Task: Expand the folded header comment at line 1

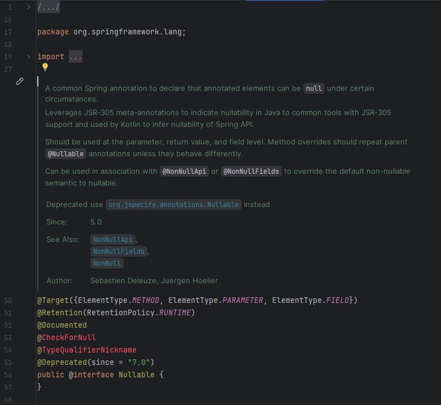Action: 29,7
